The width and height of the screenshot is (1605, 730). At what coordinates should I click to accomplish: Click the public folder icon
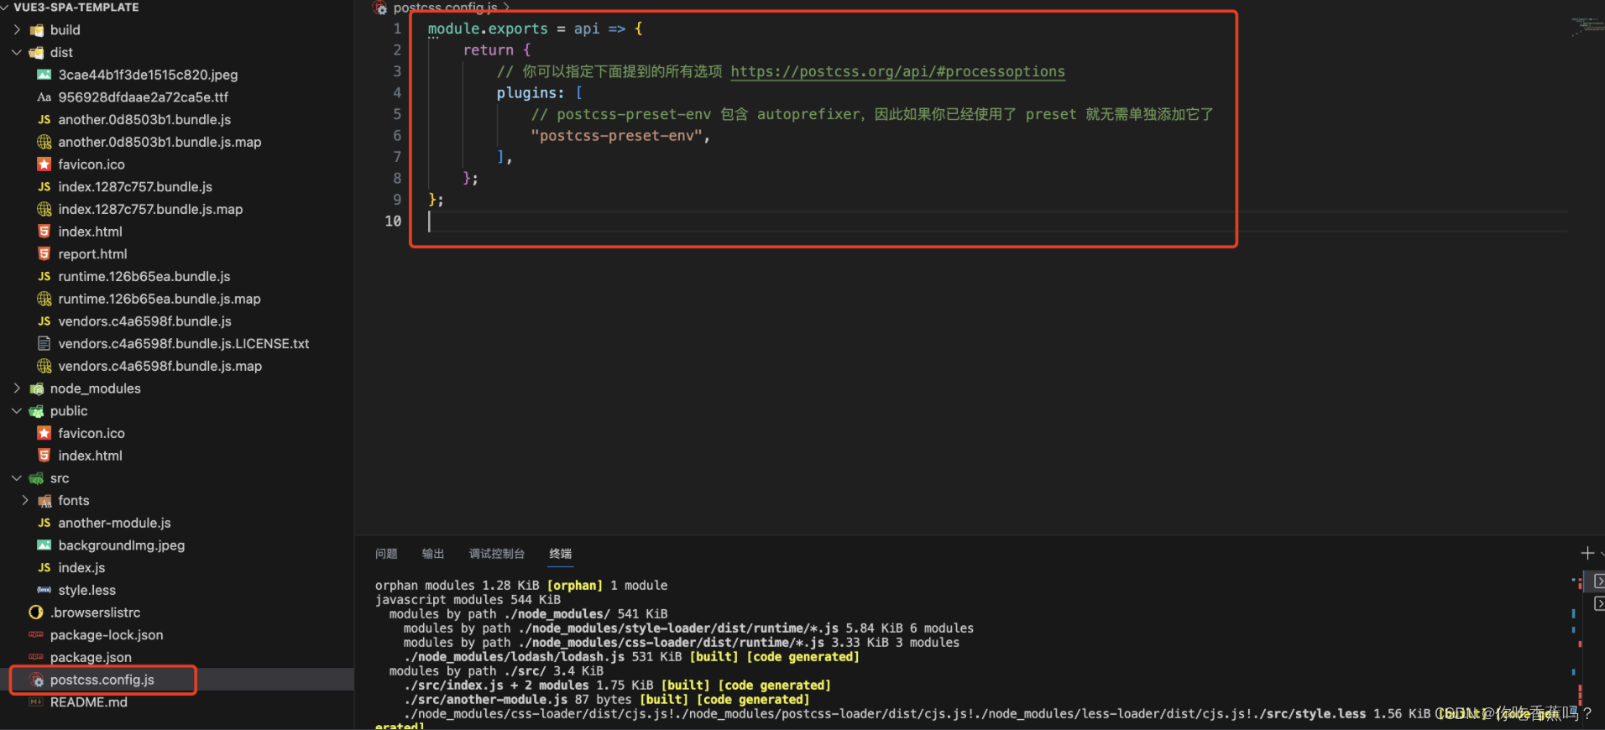click(37, 411)
